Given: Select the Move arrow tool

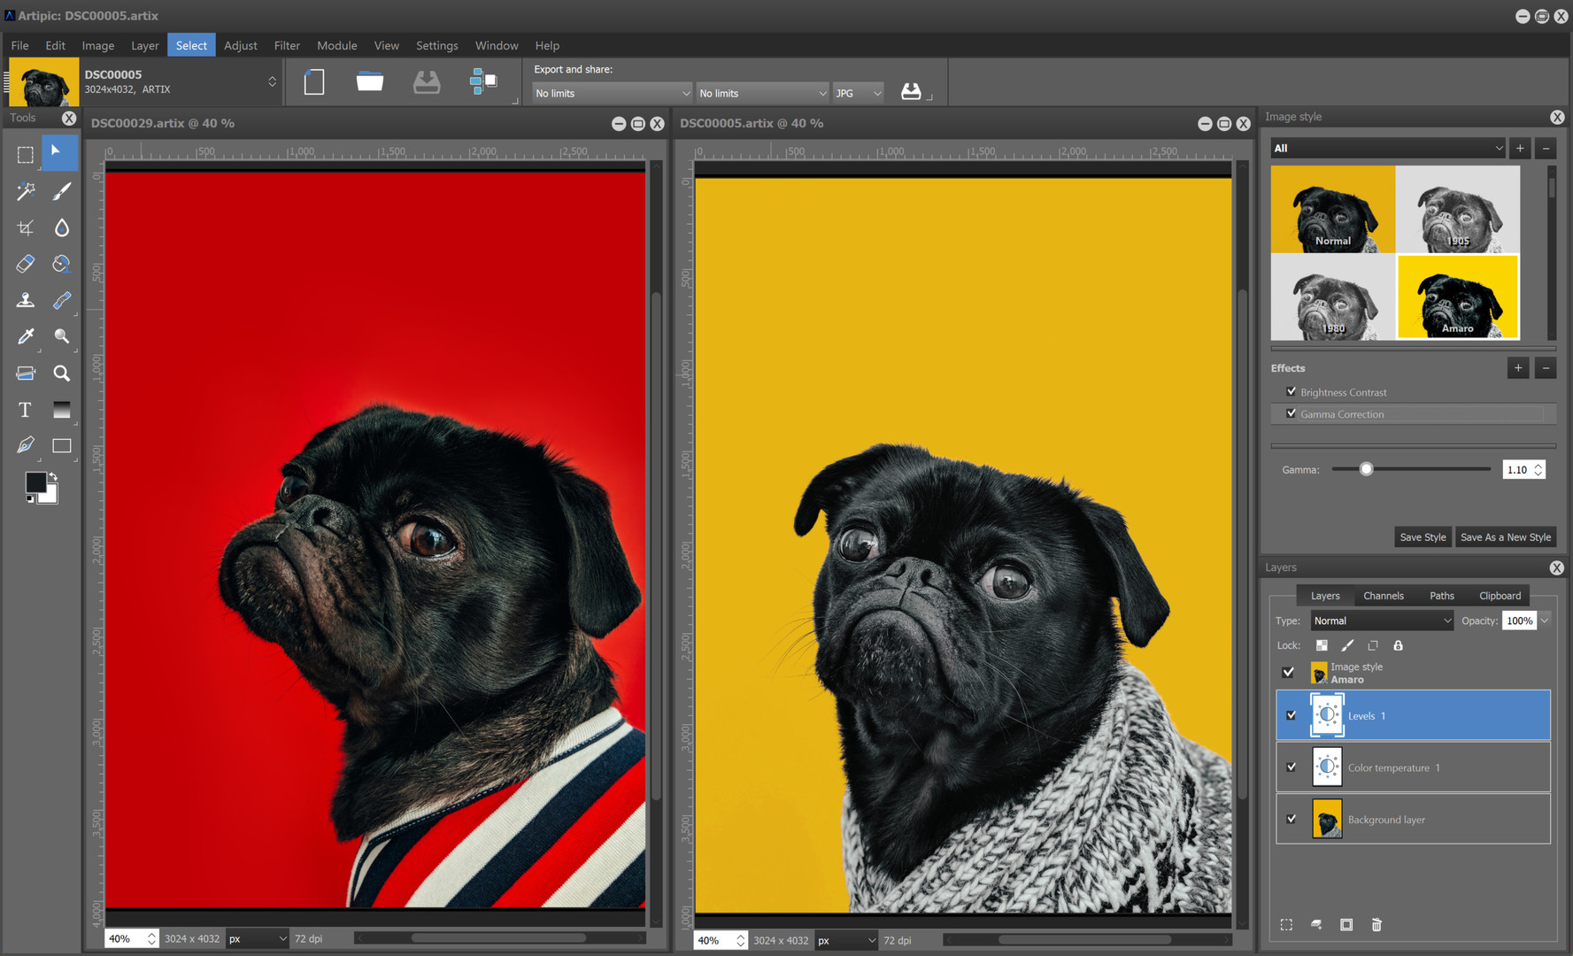Looking at the screenshot, I should pos(59,153).
